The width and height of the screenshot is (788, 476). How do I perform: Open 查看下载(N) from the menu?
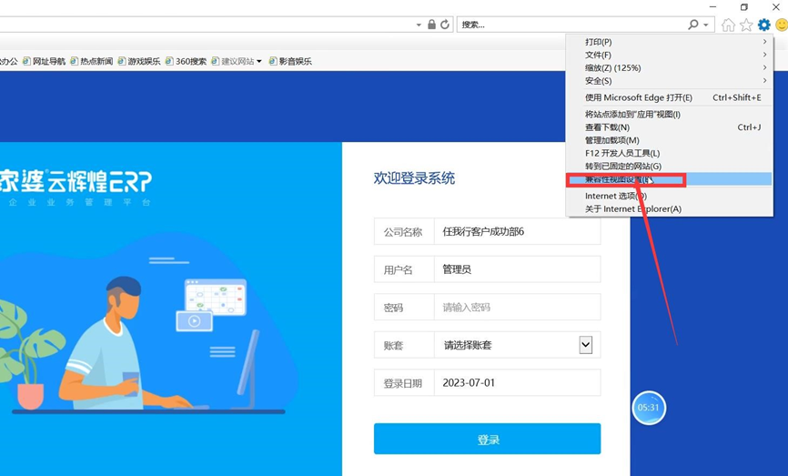pos(607,127)
